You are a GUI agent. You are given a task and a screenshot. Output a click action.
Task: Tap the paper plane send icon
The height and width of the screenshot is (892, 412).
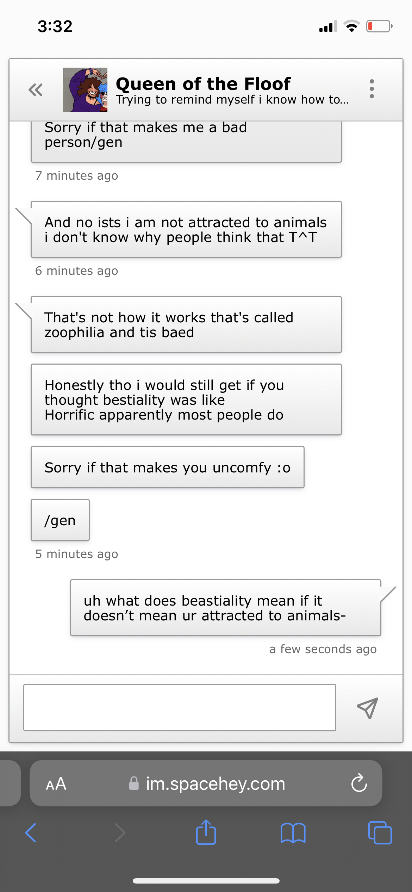tap(367, 708)
